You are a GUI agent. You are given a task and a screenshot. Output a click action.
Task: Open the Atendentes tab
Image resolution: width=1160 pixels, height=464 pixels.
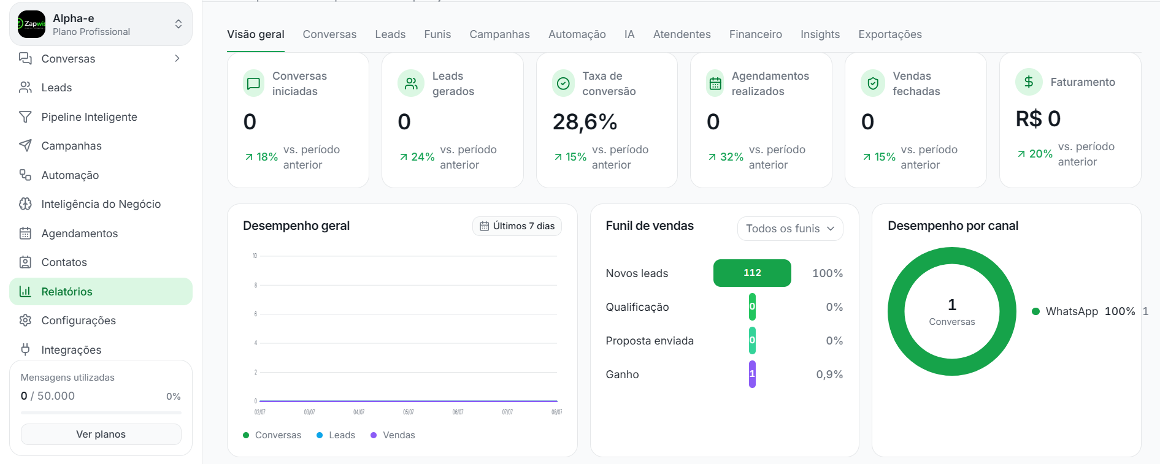(682, 34)
